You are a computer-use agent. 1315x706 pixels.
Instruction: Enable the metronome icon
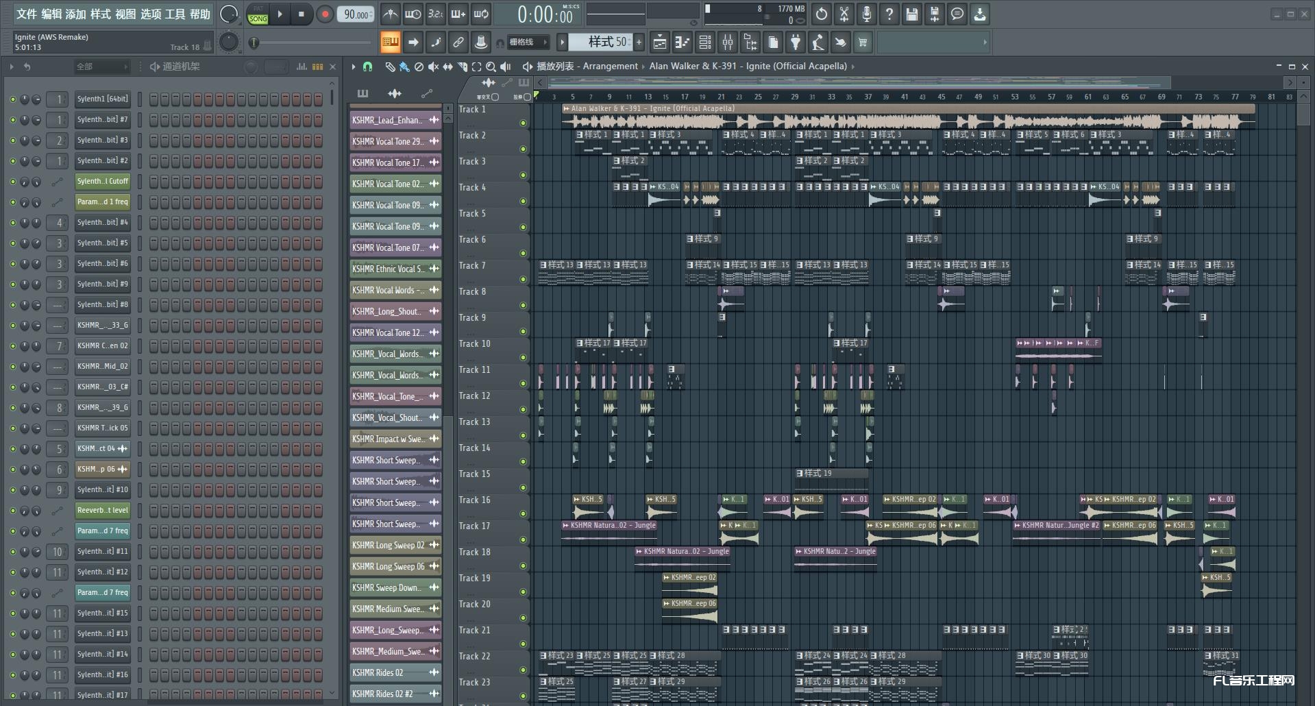coord(390,14)
